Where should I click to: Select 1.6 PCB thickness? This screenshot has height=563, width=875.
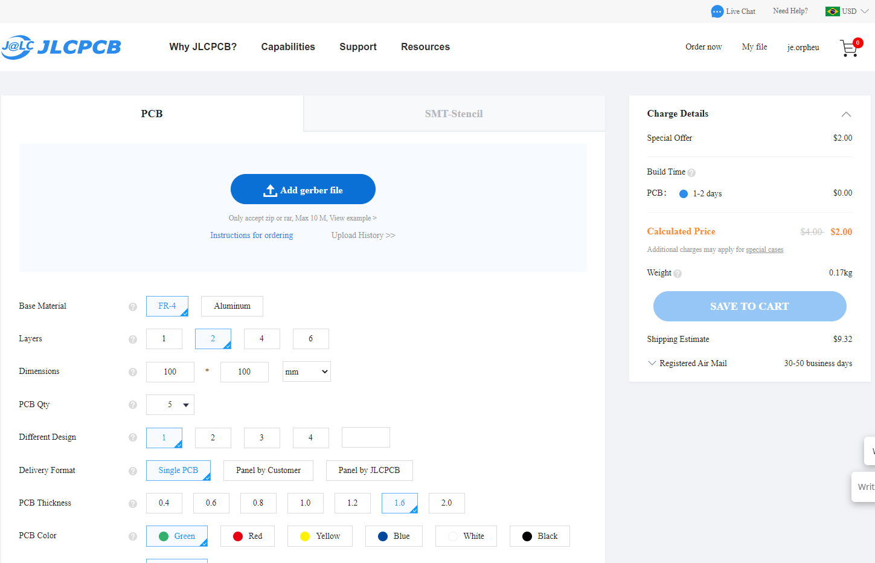coord(400,503)
